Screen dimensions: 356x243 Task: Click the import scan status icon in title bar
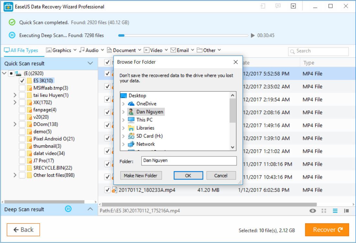click(263, 6)
